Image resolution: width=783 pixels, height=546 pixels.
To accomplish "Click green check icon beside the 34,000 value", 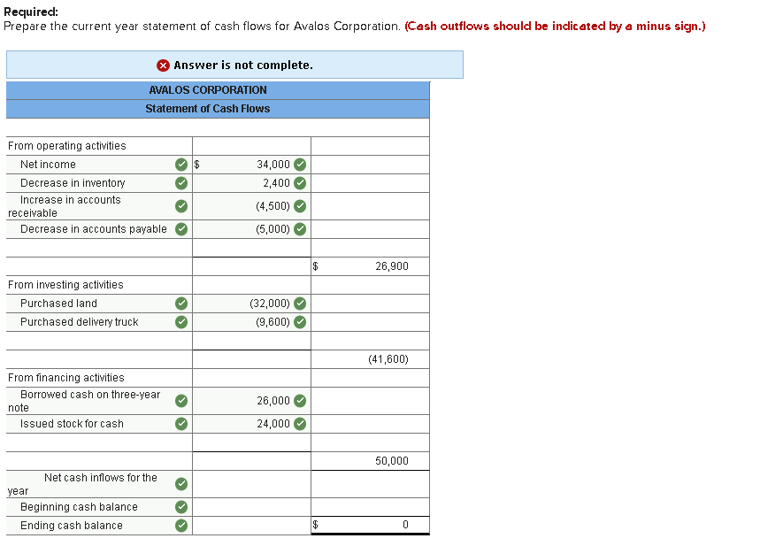I will tap(300, 165).
